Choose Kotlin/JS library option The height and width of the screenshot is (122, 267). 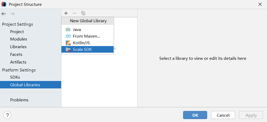[87, 43]
